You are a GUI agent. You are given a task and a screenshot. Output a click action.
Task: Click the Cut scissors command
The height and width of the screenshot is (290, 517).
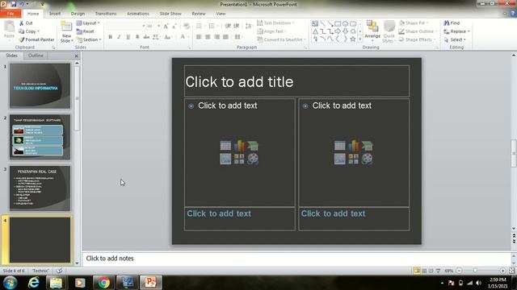(x=26, y=23)
